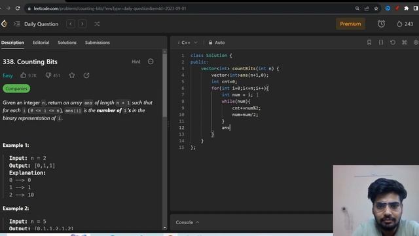Share this page via address bar icon

(x=367, y=9)
